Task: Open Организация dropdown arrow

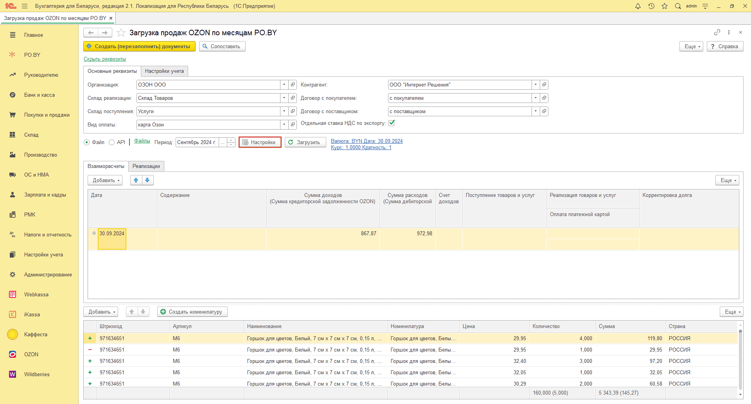Action: [284, 85]
